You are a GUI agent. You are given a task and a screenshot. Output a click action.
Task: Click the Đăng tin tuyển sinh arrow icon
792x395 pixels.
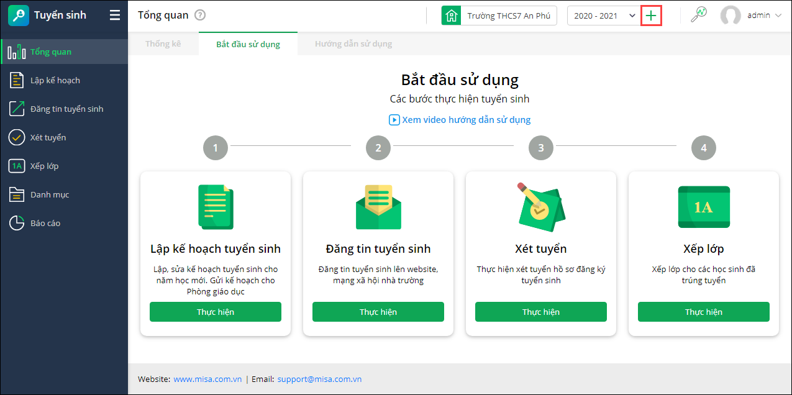tap(17, 109)
